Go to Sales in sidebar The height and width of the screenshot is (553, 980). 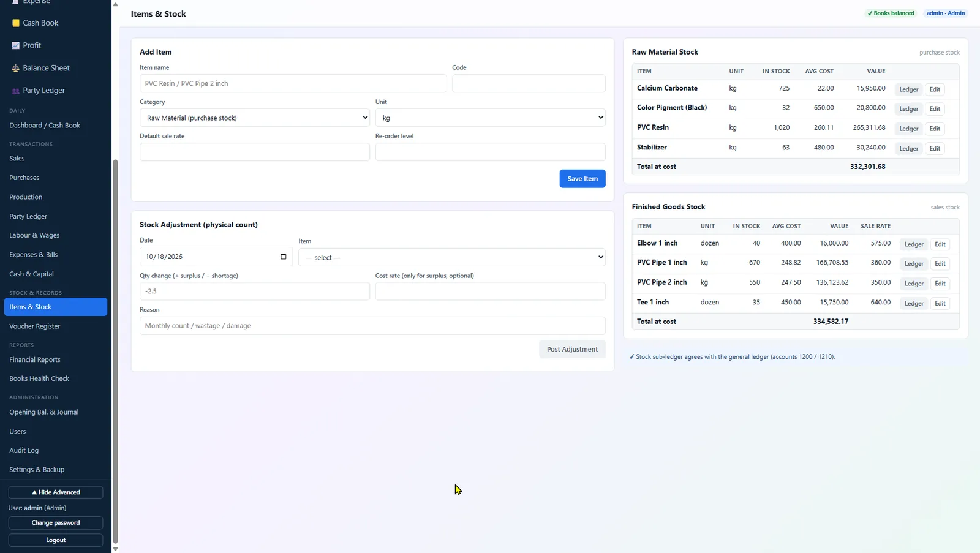coord(17,158)
